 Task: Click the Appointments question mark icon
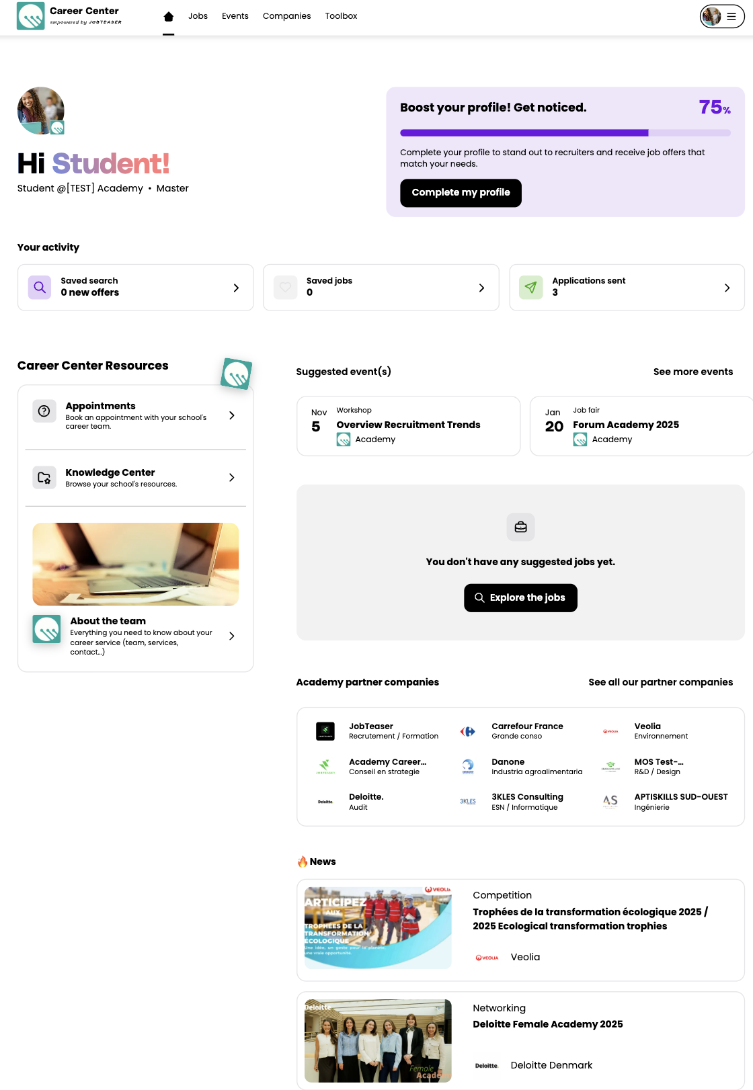point(44,411)
